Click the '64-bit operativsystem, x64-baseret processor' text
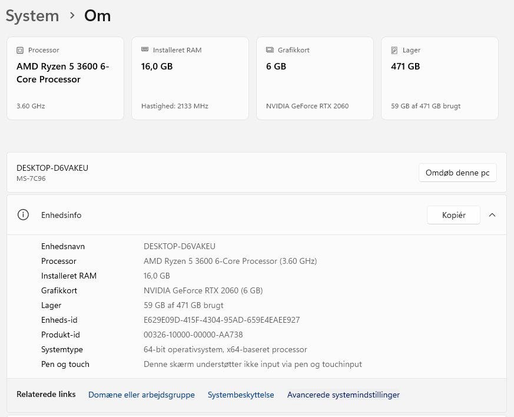Image resolution: width=514 pixels, height=417 pixels. point(225,349)
